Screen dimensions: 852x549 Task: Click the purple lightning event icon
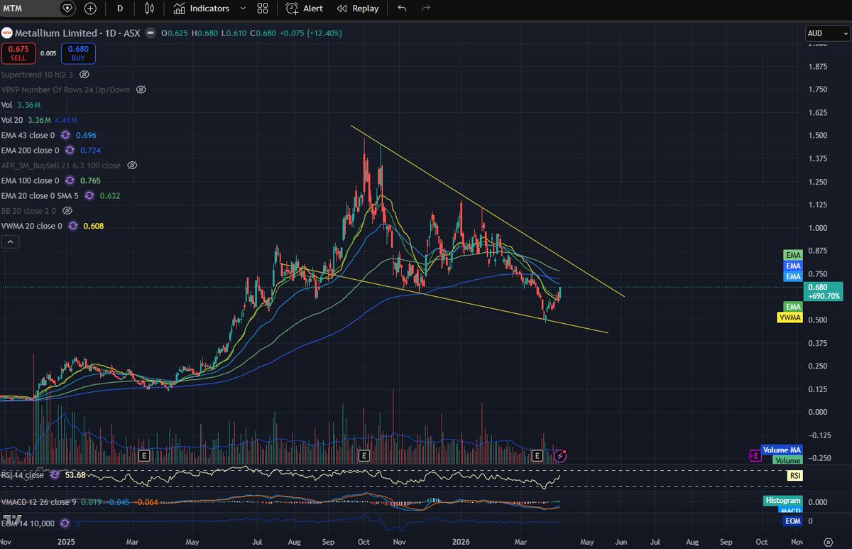[x=560, y=455]
